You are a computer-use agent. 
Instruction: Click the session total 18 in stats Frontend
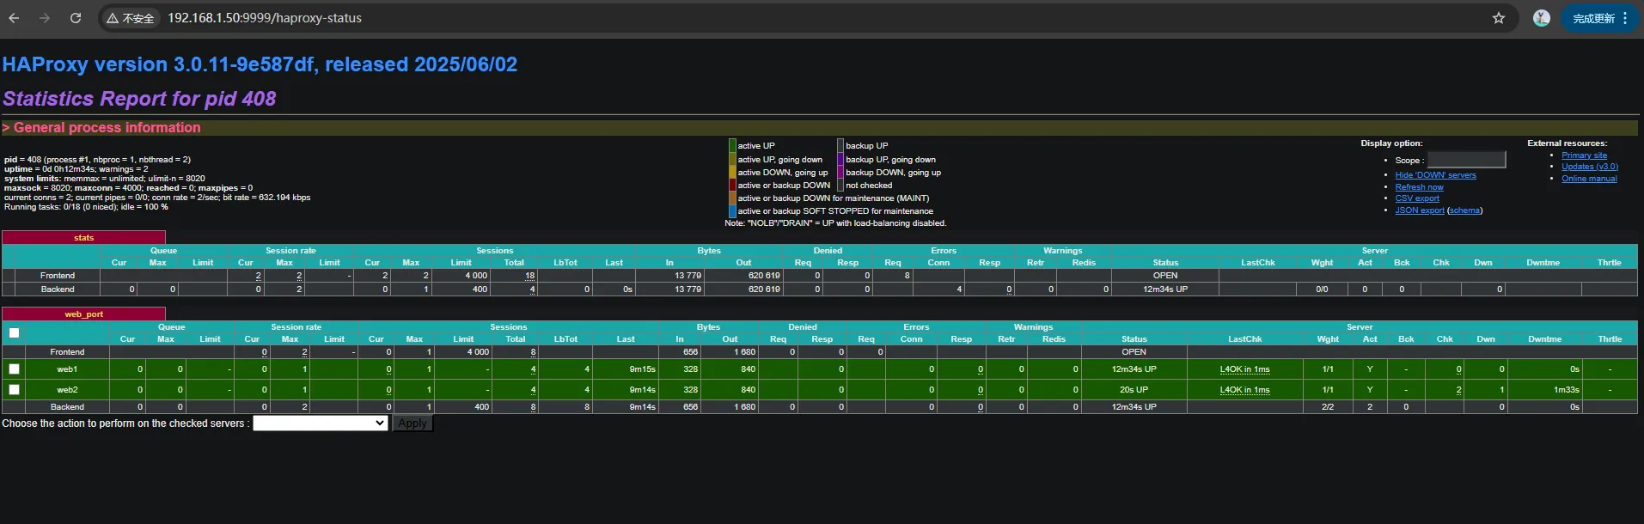(x=513, y=276)
